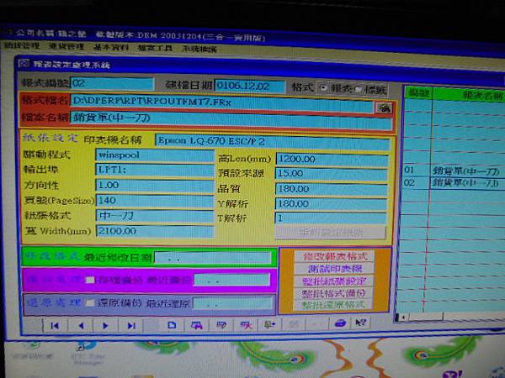
Task: Click the 整批格式備份 button
Action: click(x=334, y=293)
